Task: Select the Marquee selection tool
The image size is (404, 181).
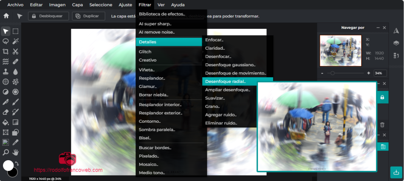Action: (x=16, y=31)
